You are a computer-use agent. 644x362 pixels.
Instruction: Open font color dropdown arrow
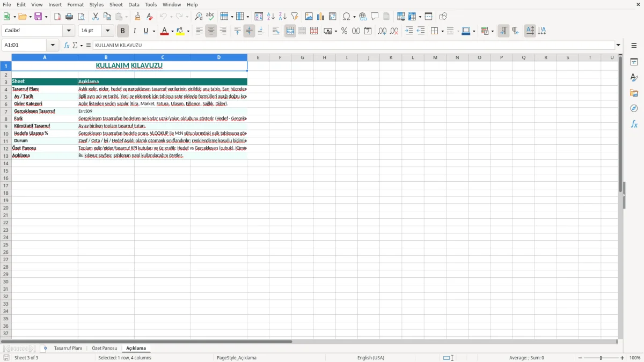[172, 31]
